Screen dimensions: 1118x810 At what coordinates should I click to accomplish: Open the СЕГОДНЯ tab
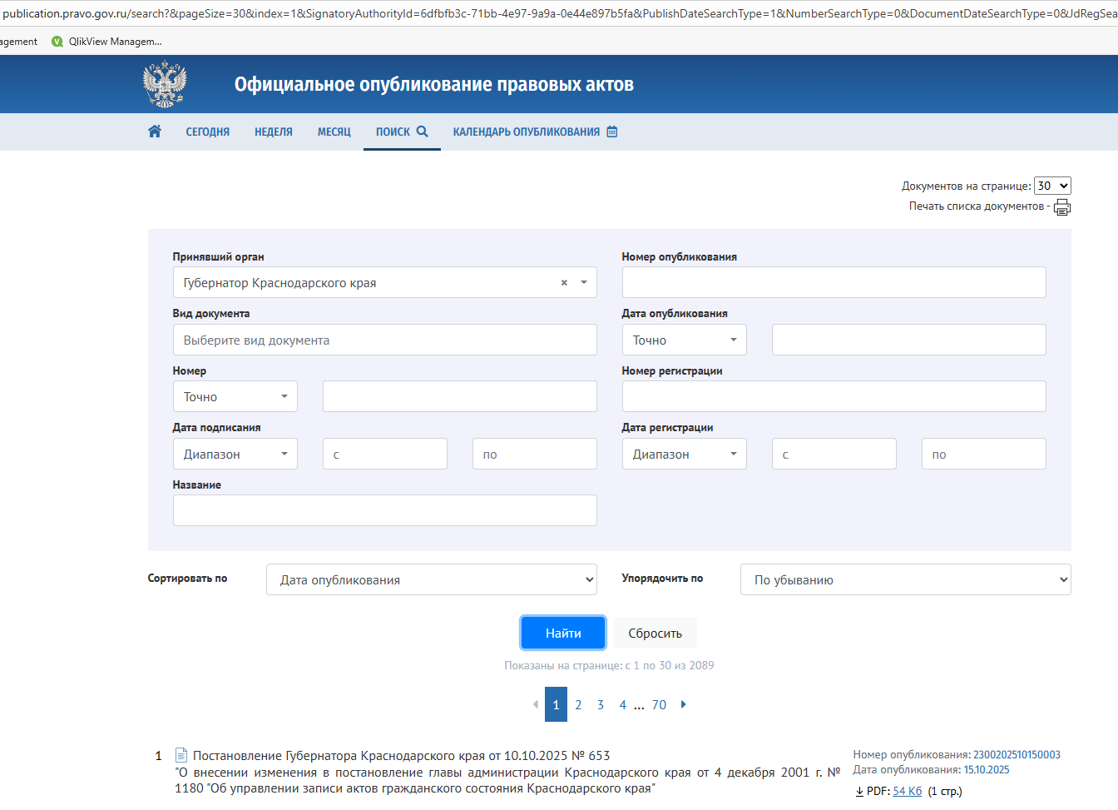point(207,132)
